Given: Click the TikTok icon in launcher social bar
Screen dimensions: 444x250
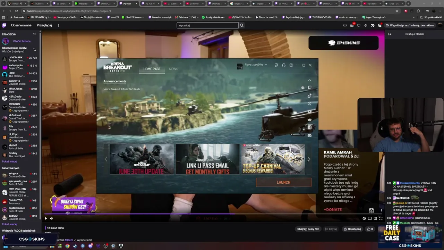Looking at the screenshot, I should [x=309, y=95].
